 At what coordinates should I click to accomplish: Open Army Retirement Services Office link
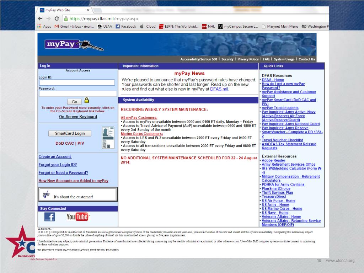click(288, 164)
